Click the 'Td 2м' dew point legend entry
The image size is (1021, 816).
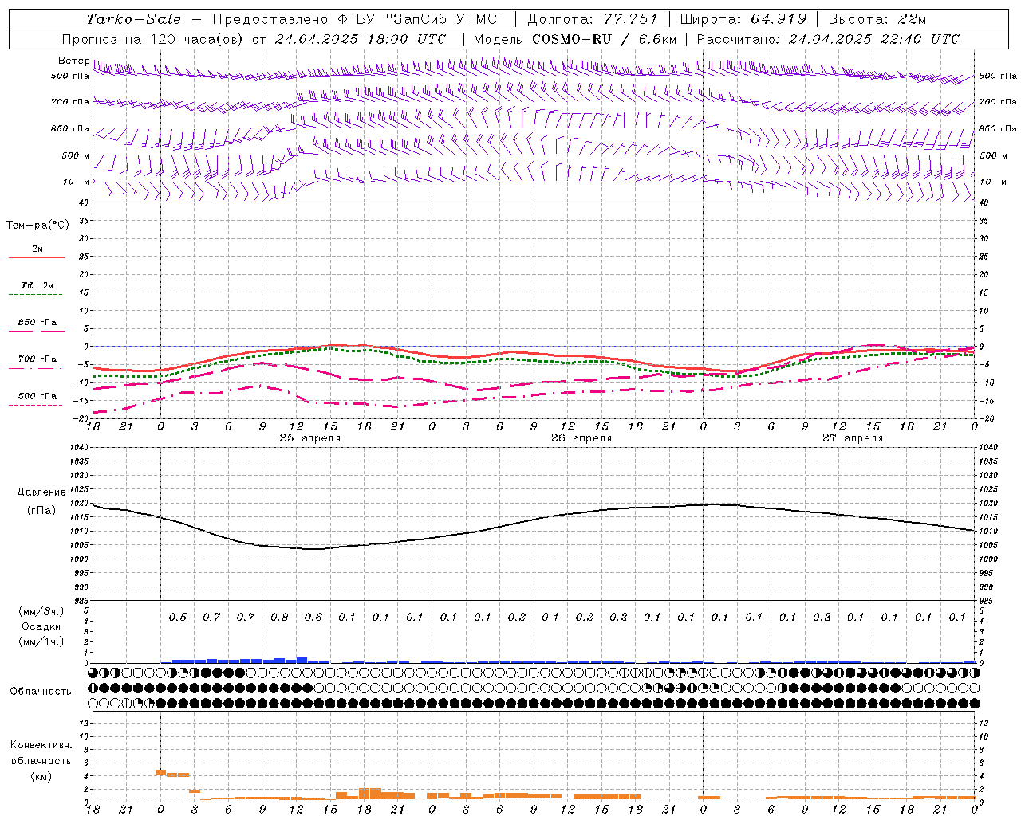(x=37, y=285)
